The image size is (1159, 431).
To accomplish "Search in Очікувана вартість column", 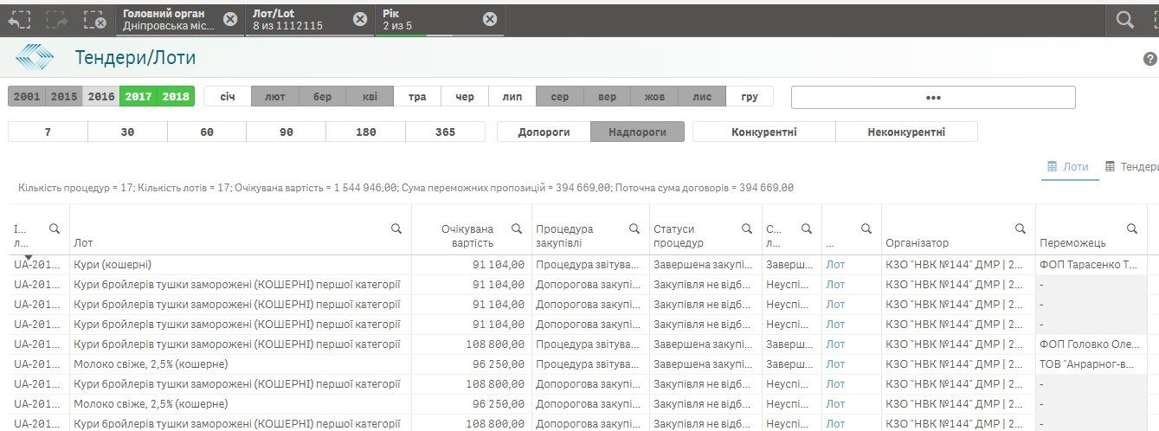I will 517,228.
